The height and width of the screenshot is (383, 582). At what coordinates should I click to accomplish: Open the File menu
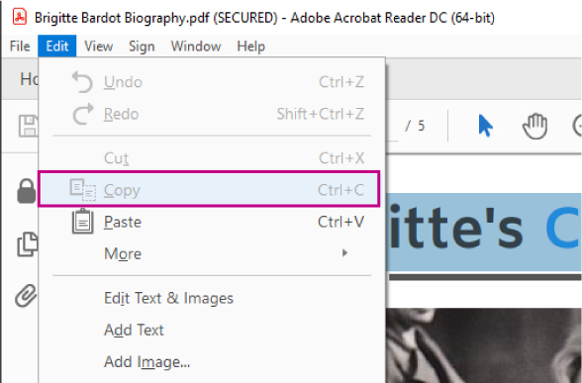pos(20,46)
